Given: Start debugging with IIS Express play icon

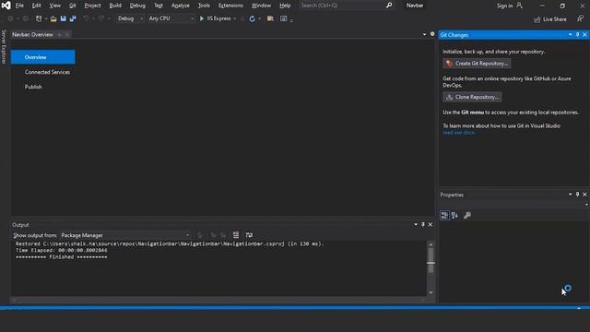Looking at the screenshot, I should (x=202, y=18).
